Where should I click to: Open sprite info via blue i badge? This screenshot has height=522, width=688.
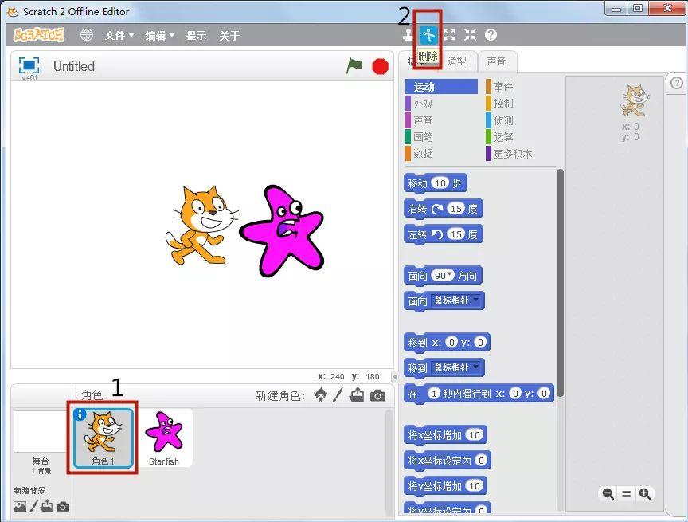point(80,414)
